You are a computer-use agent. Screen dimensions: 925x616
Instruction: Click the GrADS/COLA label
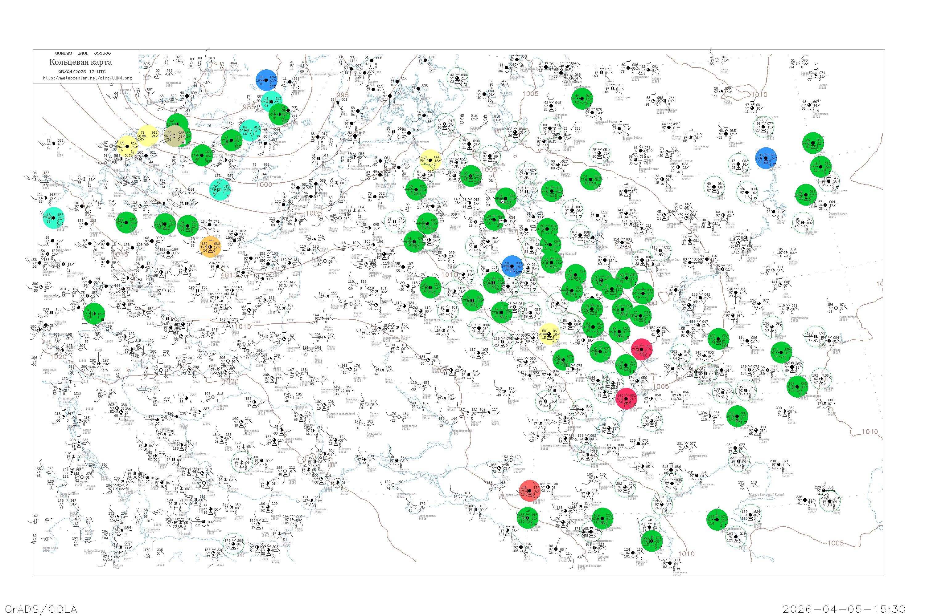(41, 609)
